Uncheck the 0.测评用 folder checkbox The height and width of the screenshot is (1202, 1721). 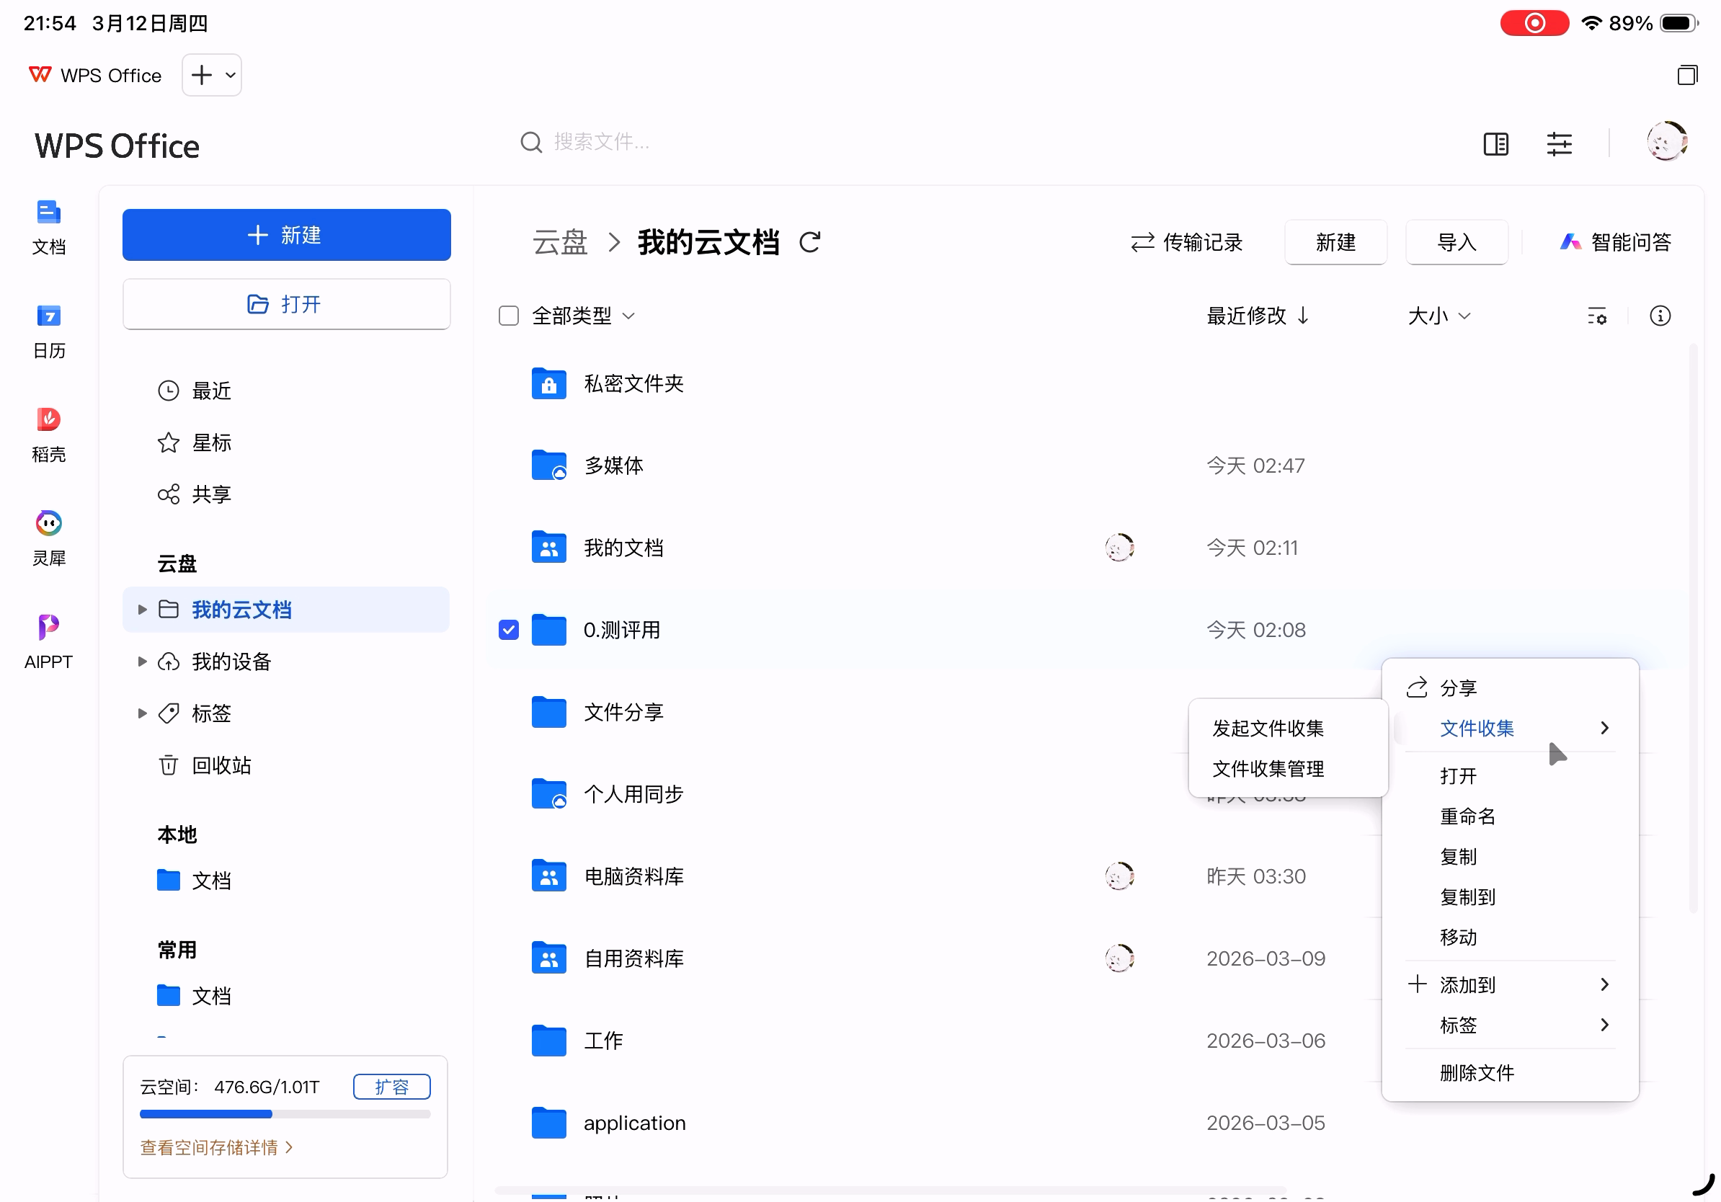click(508, 630)
